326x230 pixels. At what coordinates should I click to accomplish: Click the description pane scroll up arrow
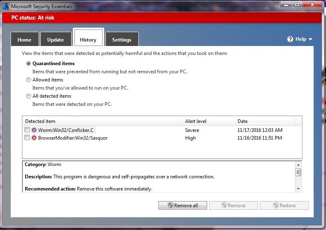(298, 165)
